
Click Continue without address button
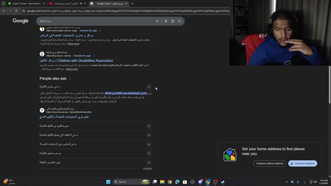[x=270, y=164]
